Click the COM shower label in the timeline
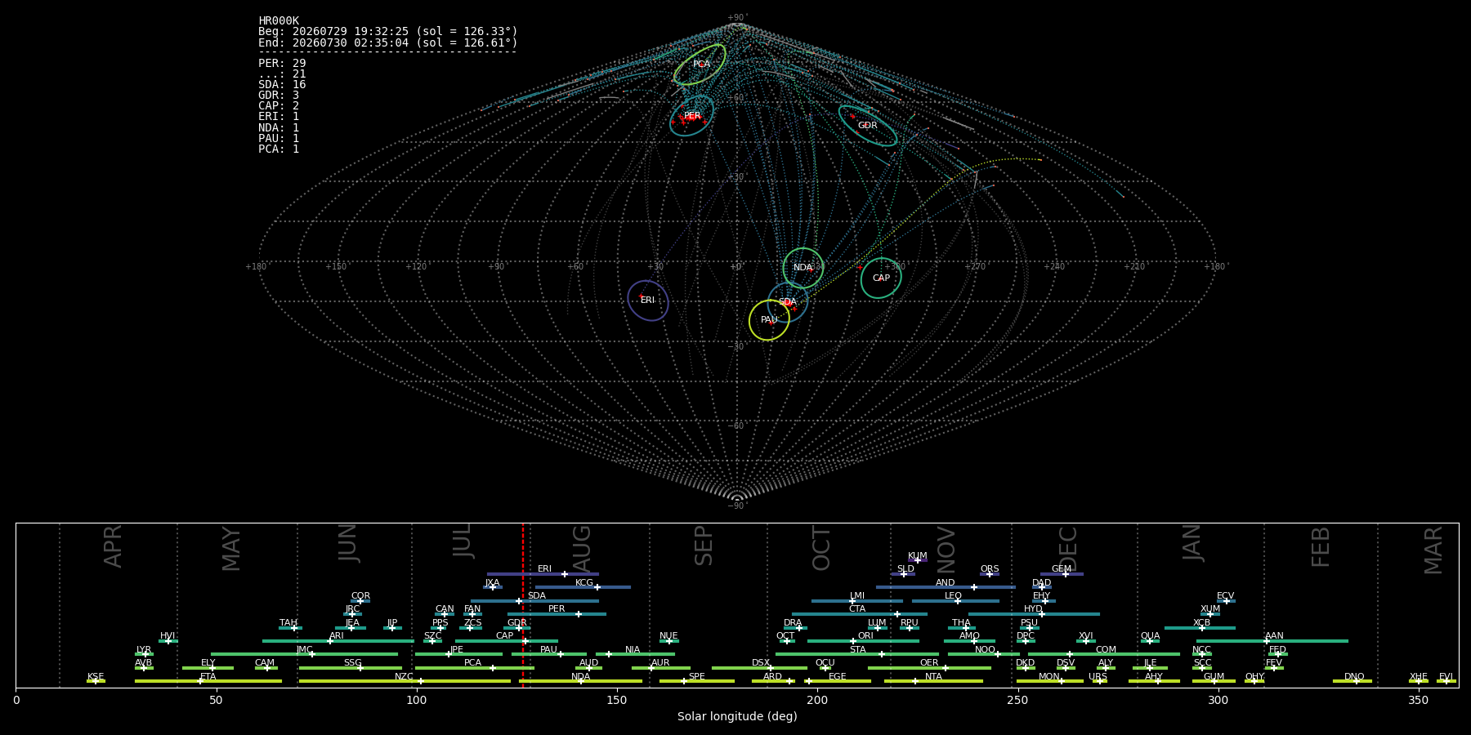1471x735 pixels. click(1106, 650)
